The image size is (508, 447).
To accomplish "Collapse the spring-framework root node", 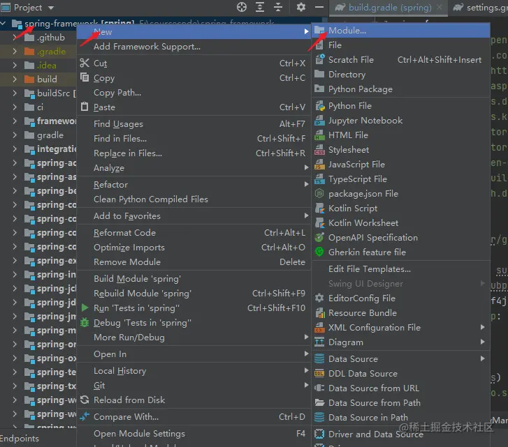I will click(3, 23).
